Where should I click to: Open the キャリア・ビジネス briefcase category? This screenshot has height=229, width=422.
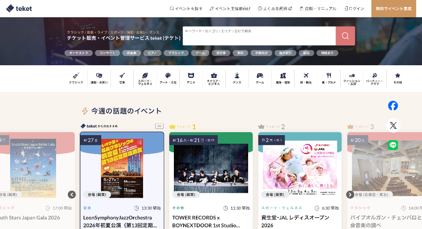coord(214,78)
